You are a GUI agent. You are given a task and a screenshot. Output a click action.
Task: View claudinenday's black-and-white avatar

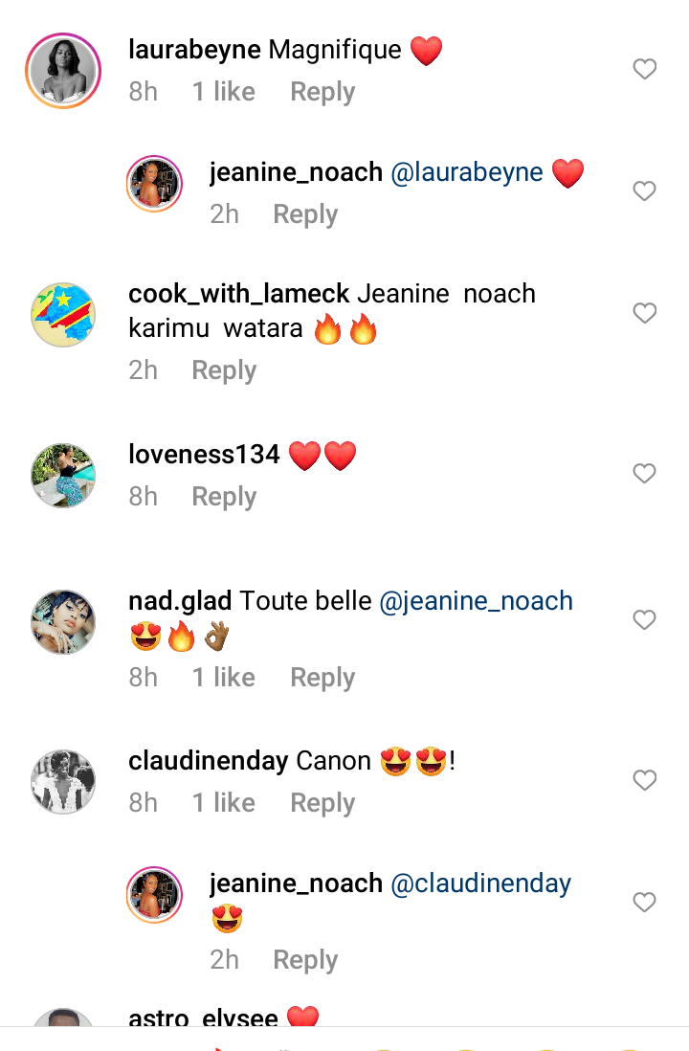(64, 782)
